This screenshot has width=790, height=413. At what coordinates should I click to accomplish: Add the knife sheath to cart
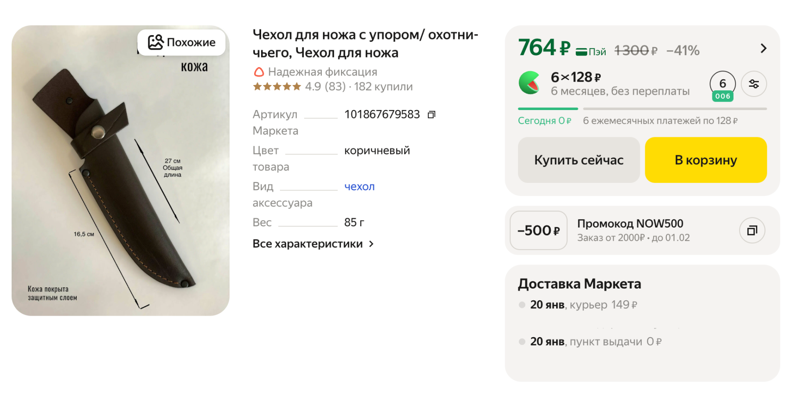(x=705, y=160)
